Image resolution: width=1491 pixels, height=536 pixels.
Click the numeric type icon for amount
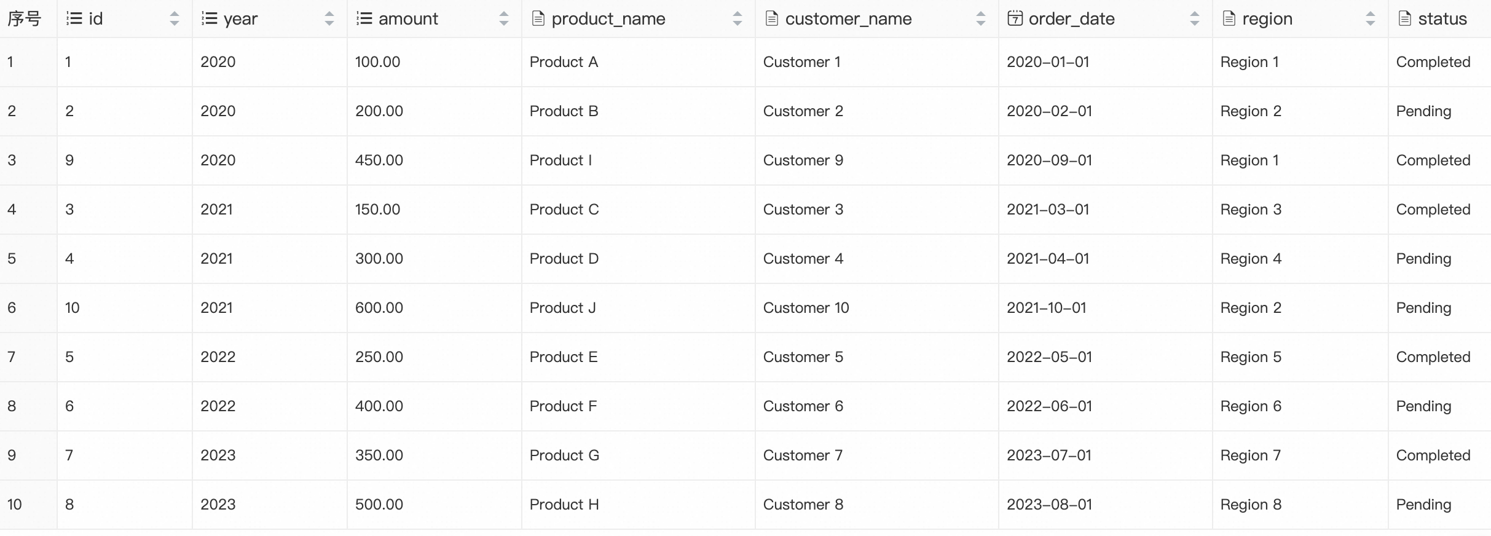(x=364, y=18)
